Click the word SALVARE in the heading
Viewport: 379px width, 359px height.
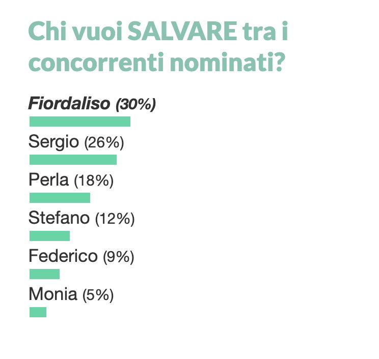[x=182, y=32]
